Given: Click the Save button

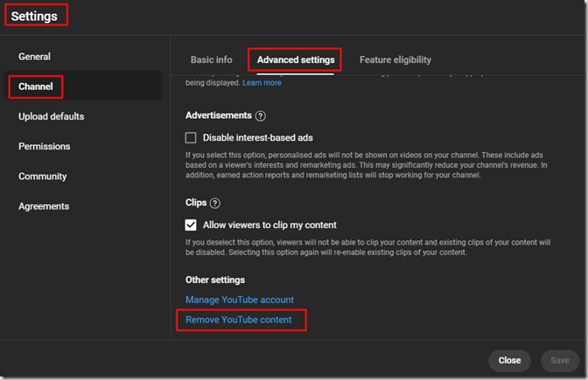Looking at the screenshot, I should click(559, 360).
